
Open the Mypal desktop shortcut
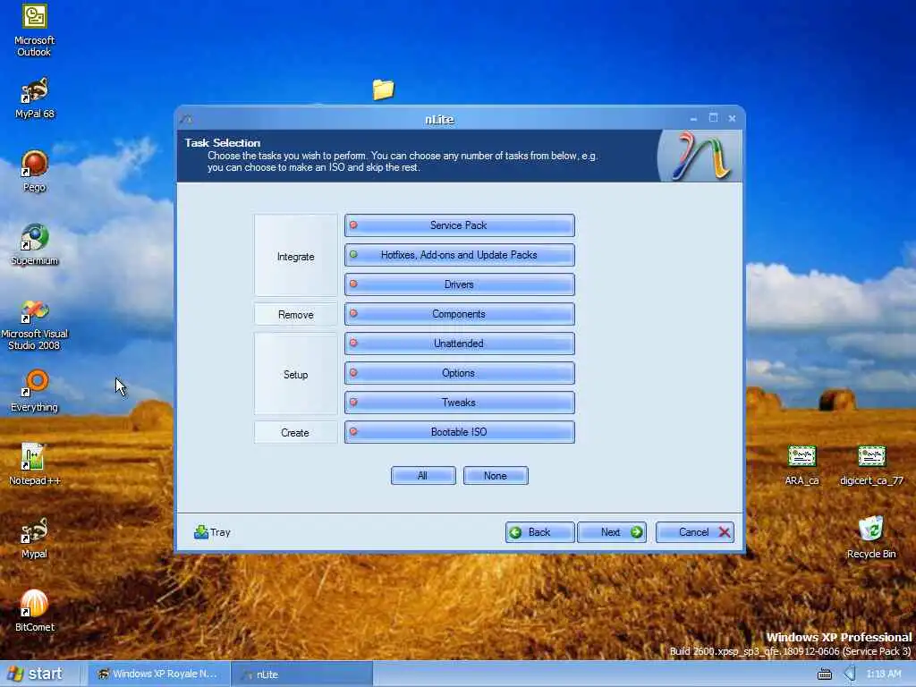34,538
